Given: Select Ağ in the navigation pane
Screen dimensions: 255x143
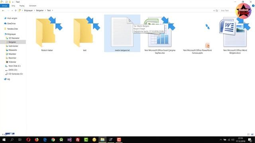Looking at the screenshot, I should (7, 79).
